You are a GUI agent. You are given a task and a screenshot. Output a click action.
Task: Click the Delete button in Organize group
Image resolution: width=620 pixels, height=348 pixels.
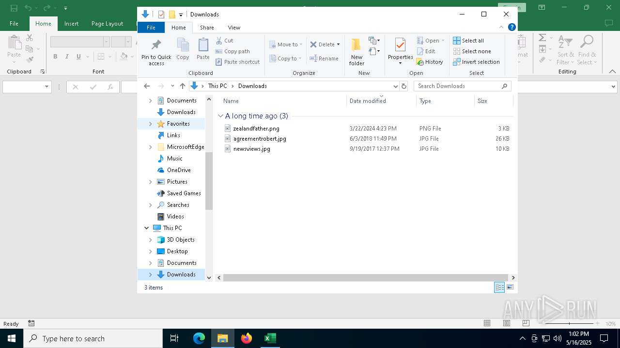pyautogui.click(x=322, y=44)
